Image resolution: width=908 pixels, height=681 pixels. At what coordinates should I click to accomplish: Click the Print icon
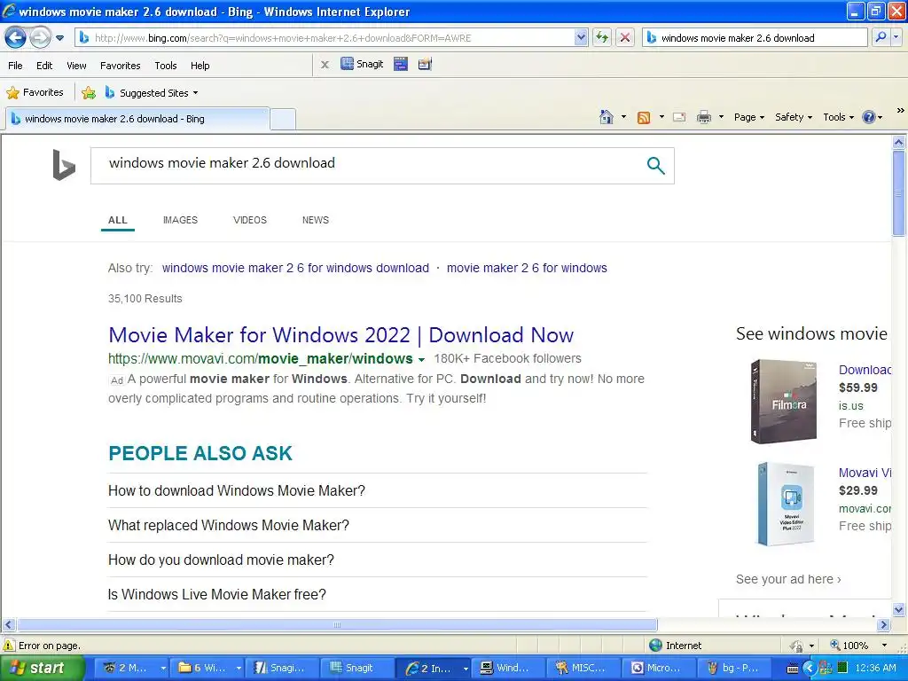[703, 118]
